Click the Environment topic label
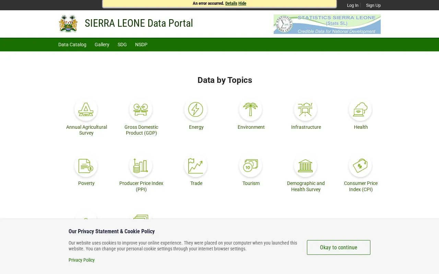The height and width of the screenshot is (274, 439). 251,127
